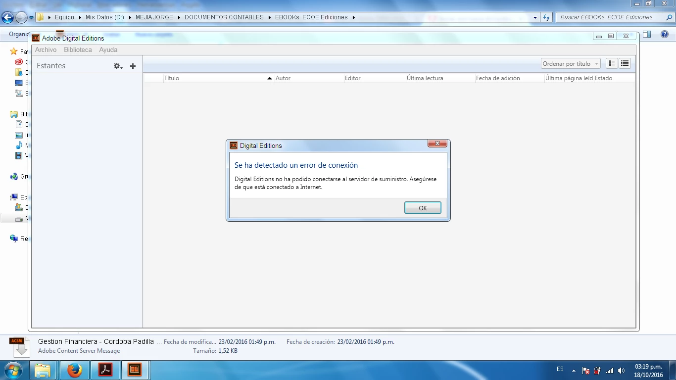The height and width of the screenshot is (380, 676).
Task: Select the Creative Cloud sidebar item
Action: tap(19, 62)
